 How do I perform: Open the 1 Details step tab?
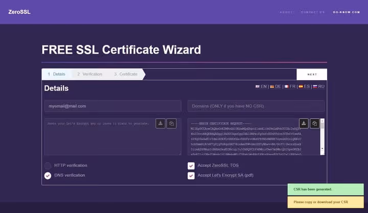(x=57, y=74)
